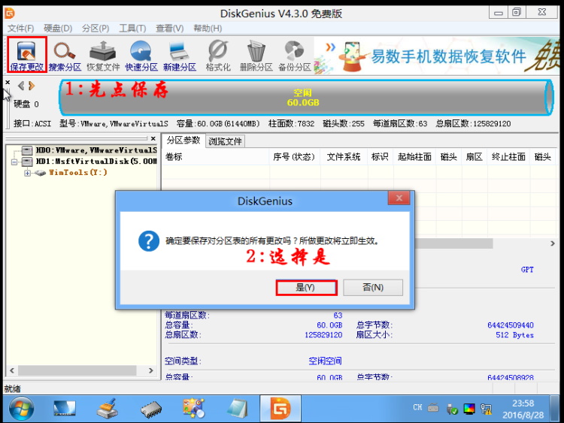The image size is (564, 423).
Task: Select the 60.0GB 空闲 free space bar
Action: pyautogui.click(x=306, y=98)
